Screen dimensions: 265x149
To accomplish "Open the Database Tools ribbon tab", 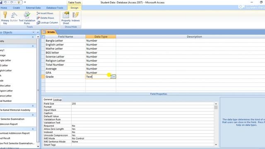I will [55, 8].
